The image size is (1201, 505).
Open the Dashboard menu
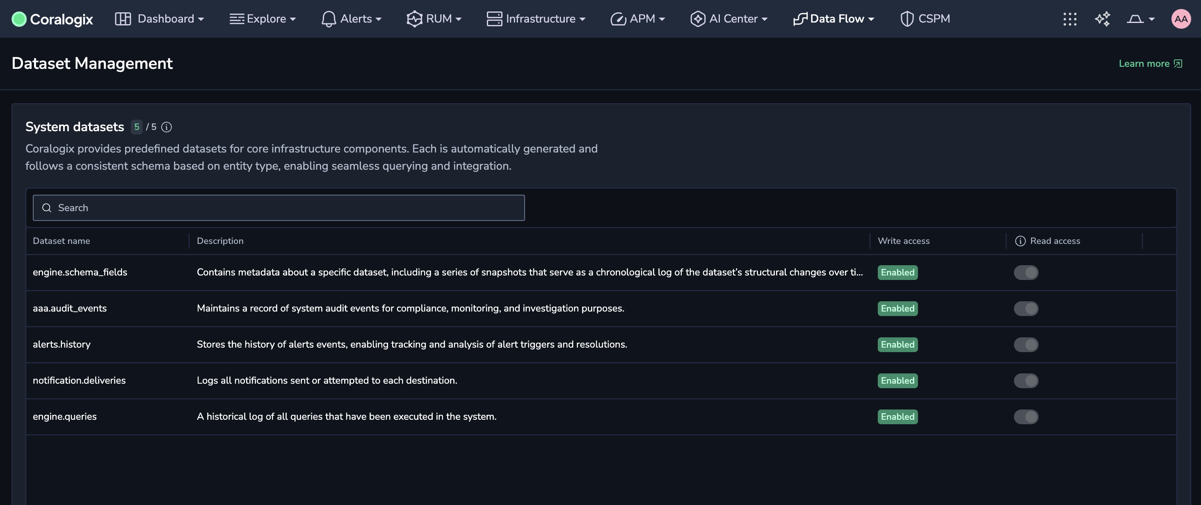pyautogui.click(x=160, y=19)
